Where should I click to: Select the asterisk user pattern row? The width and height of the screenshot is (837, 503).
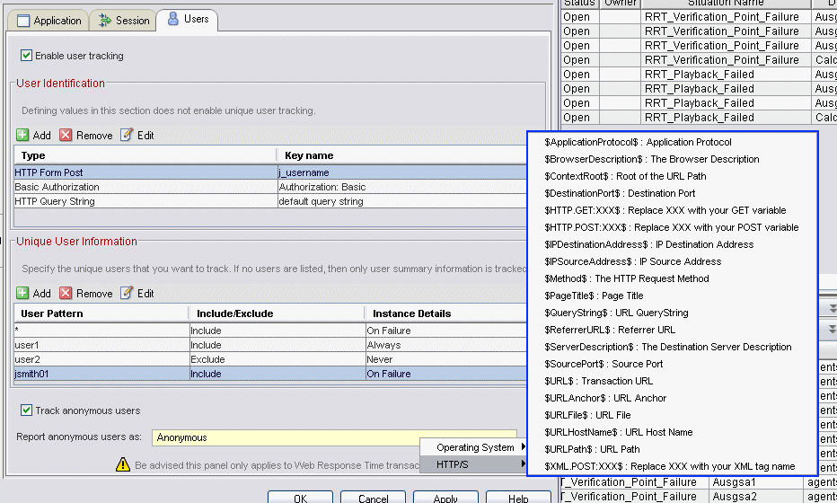point(270,331)
